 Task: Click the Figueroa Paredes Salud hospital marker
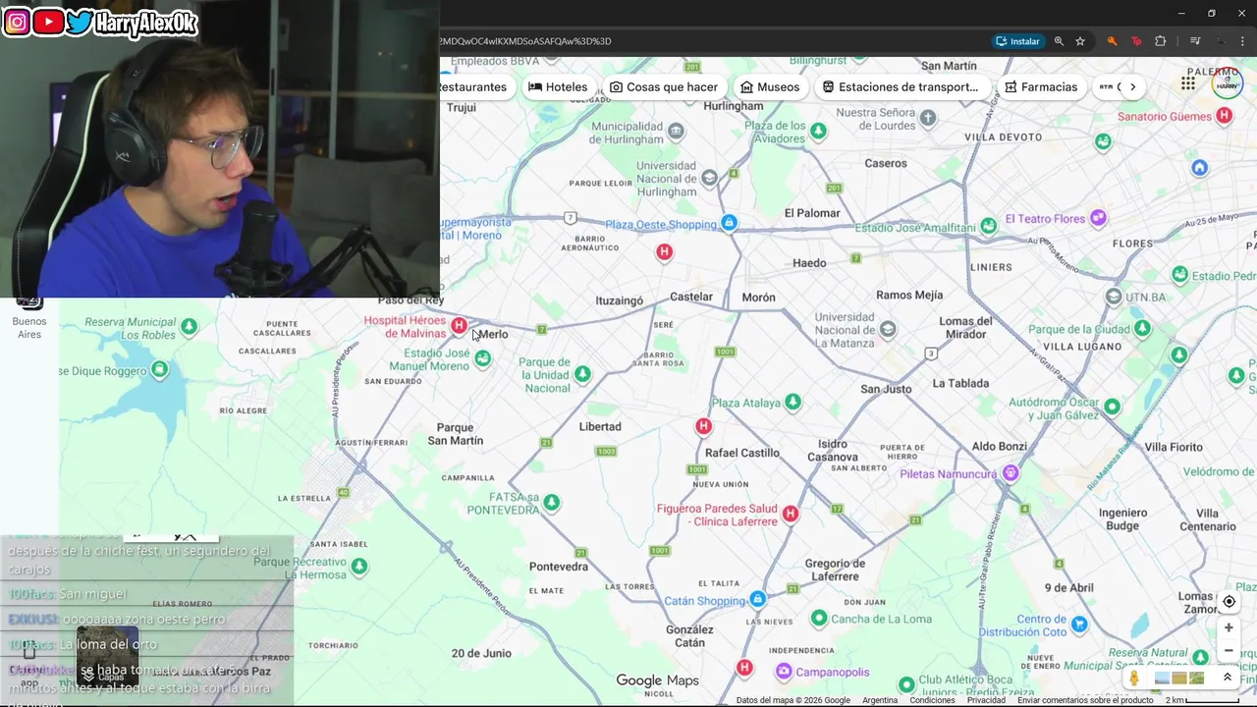pyautogui.click(x=791, y=514)
